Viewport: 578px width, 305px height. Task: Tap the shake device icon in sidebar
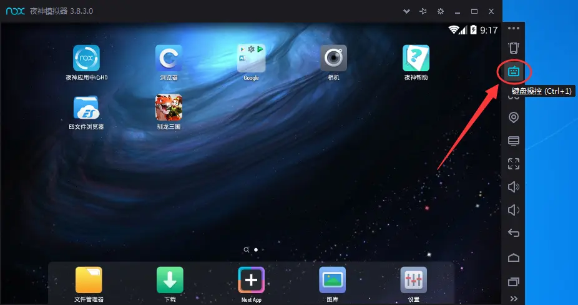click(x=514, y=48)
